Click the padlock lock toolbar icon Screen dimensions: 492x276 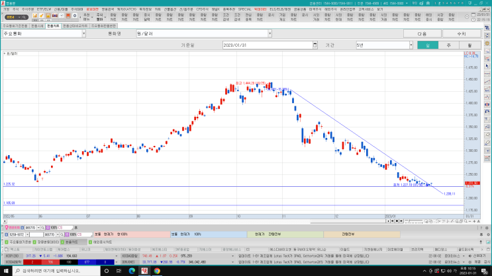point(48,16)
